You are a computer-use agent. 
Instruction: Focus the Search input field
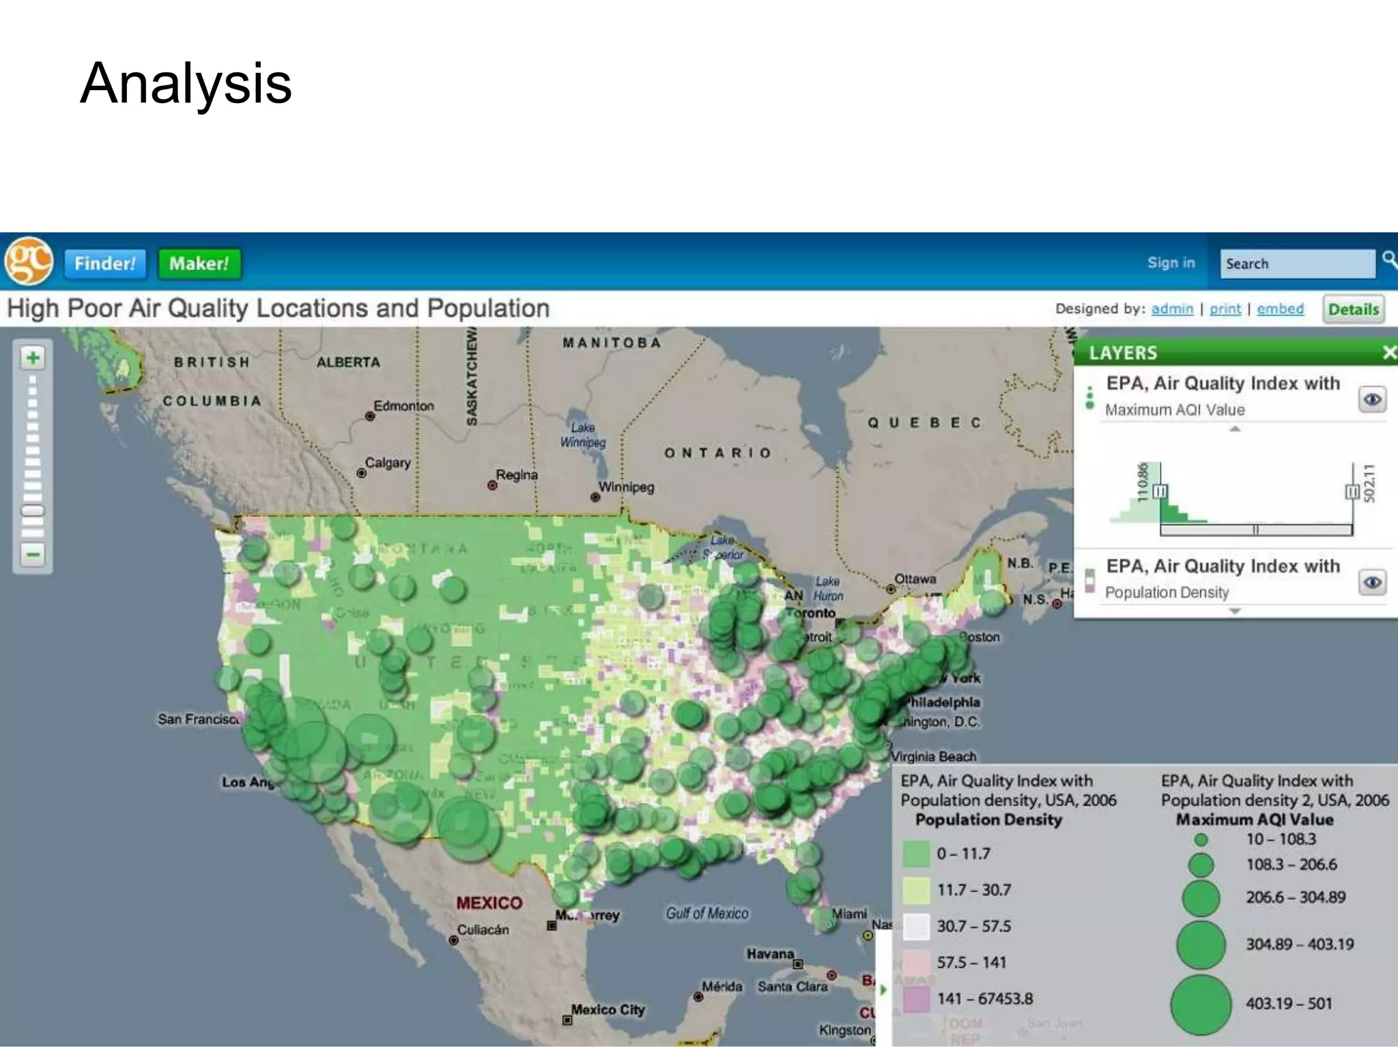[1297, 263]
